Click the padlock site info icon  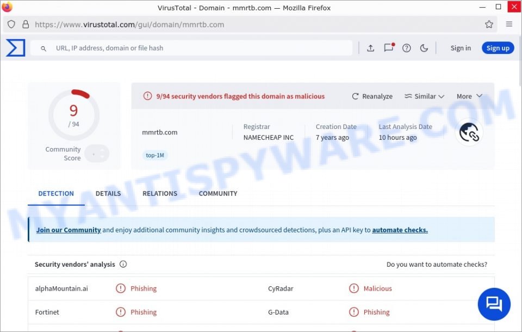[x=26, y=24]
